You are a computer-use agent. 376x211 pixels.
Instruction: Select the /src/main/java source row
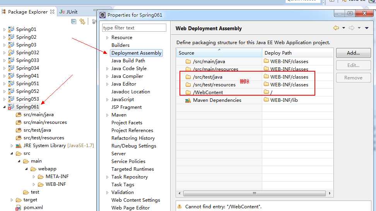click(255, 62)
